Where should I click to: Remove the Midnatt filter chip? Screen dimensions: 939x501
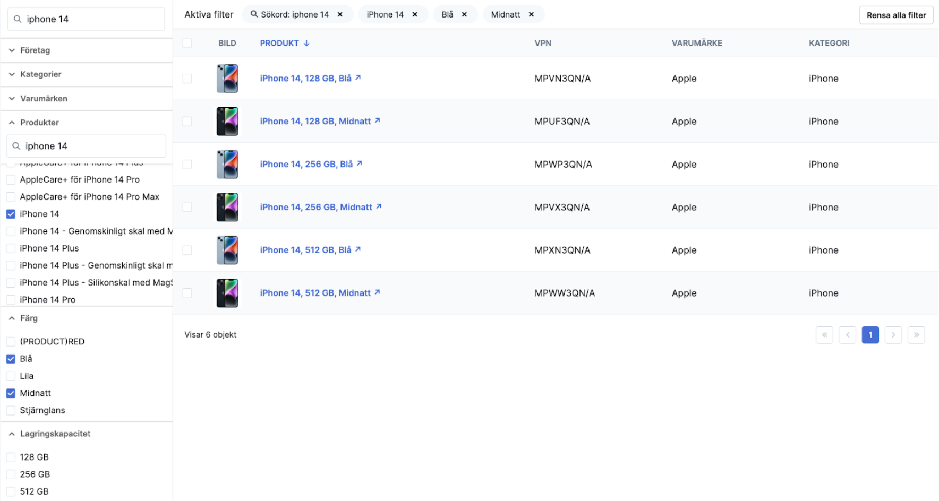531,15
